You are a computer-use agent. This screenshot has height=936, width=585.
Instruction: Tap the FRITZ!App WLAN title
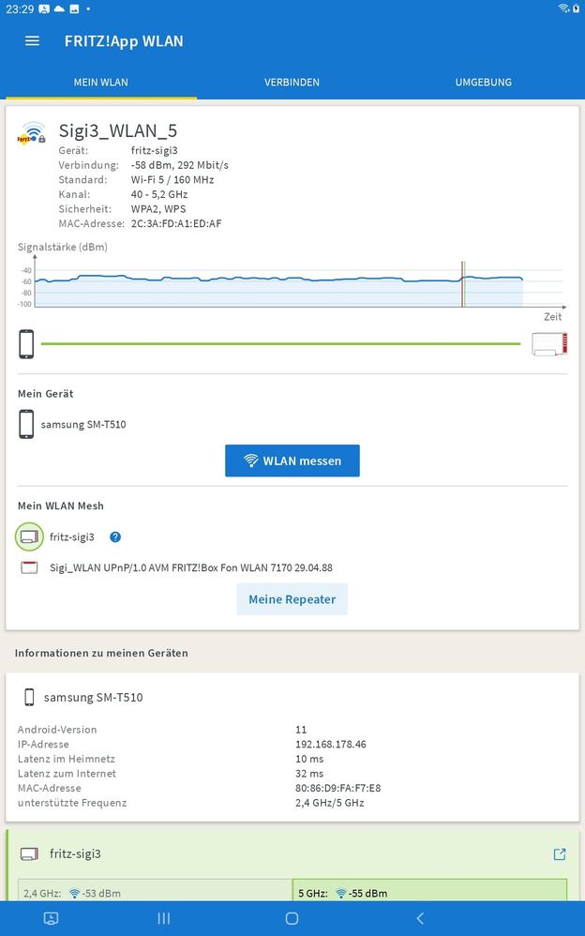pyautogui.click(x=124, y=41)
